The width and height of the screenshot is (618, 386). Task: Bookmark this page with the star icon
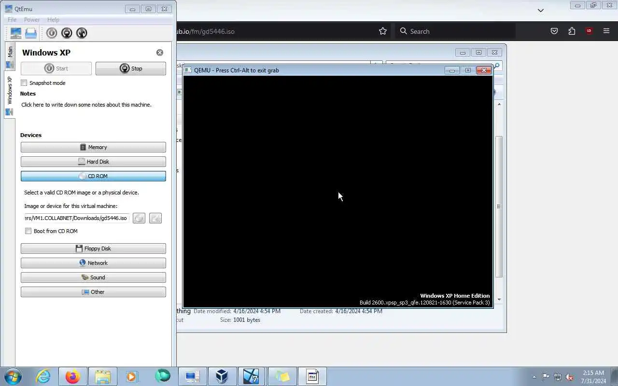coord(383,31)
